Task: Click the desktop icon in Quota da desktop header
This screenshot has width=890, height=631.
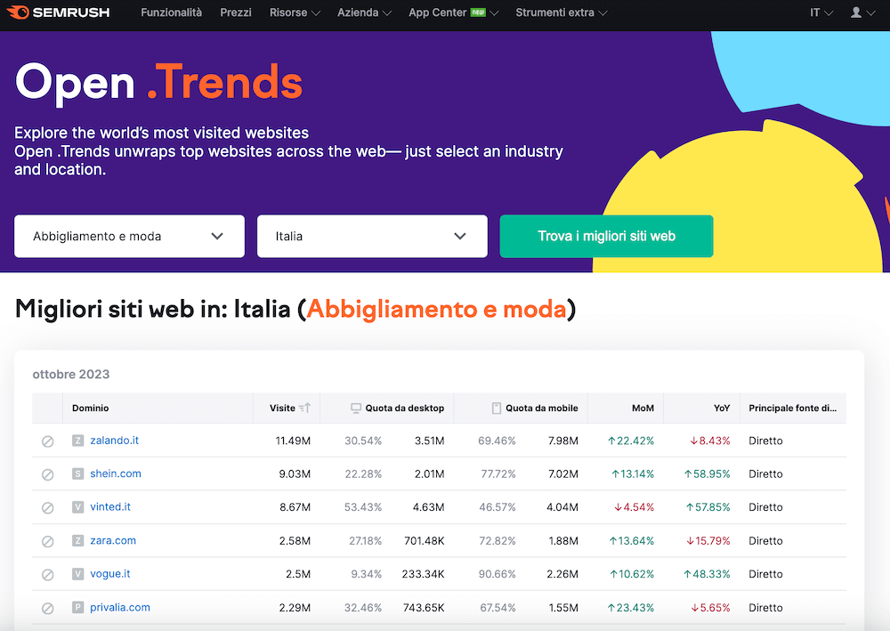Action: (x=358, y=408)
